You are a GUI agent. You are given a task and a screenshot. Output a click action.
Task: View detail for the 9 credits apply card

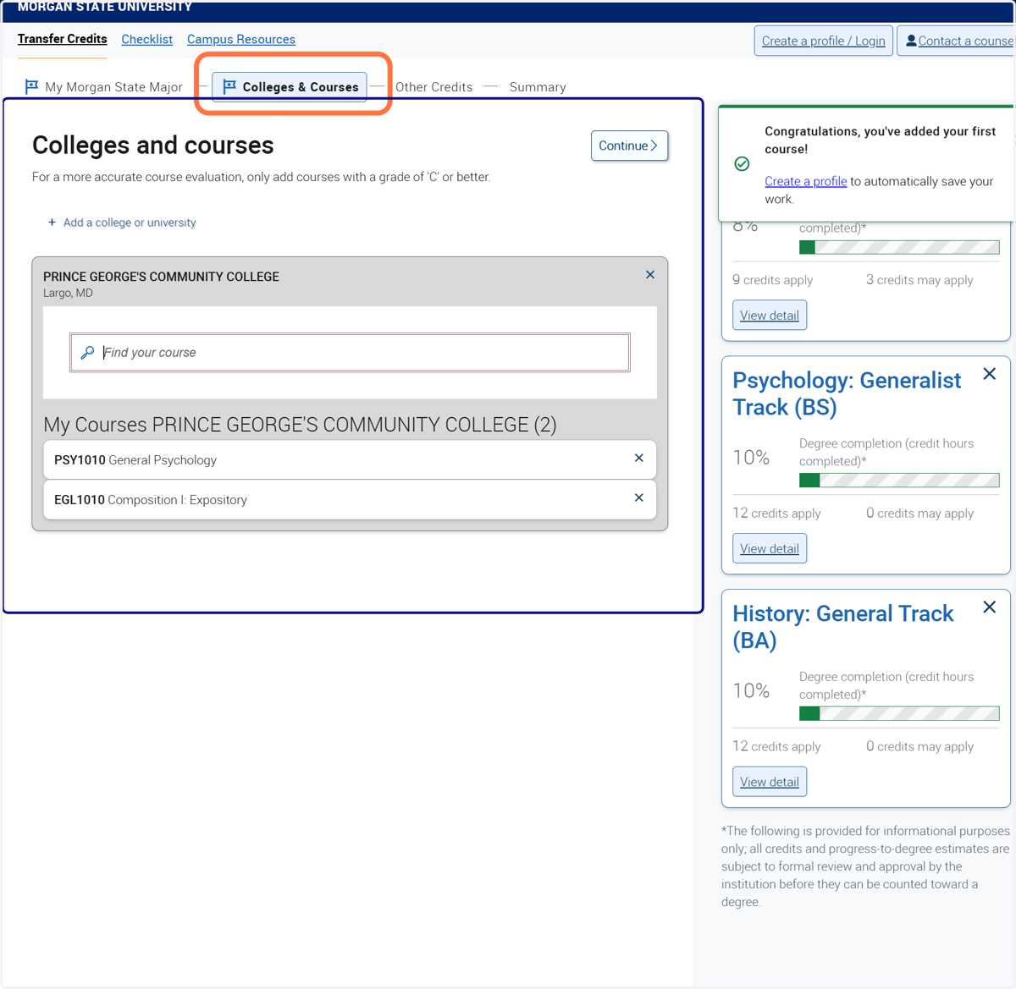[770, 316]
